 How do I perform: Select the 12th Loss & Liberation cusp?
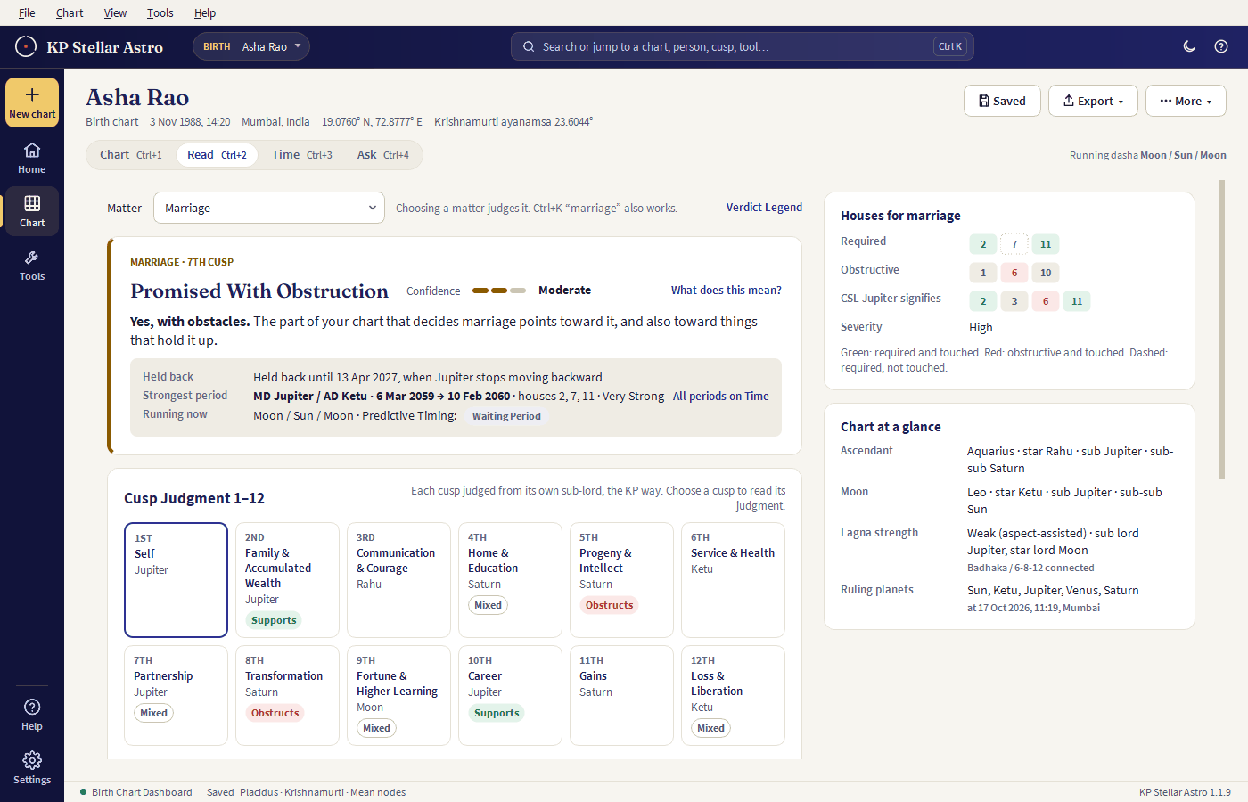(733, 695)
